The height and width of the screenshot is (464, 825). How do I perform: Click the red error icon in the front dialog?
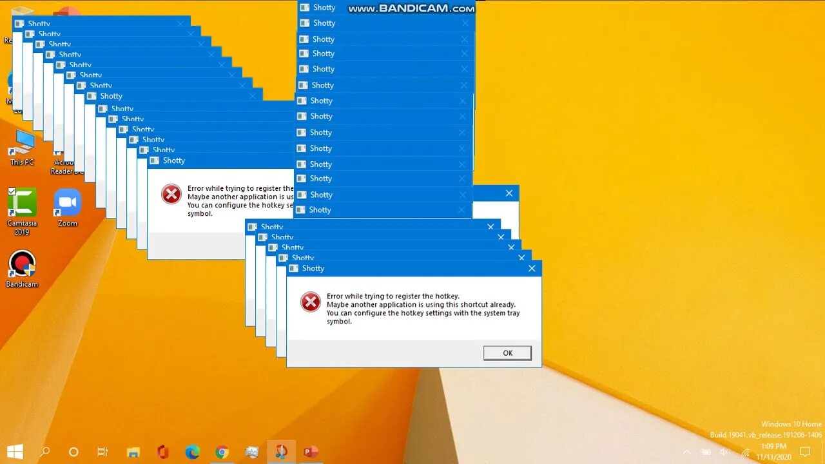pyautogui.click(x=311, y=302)
